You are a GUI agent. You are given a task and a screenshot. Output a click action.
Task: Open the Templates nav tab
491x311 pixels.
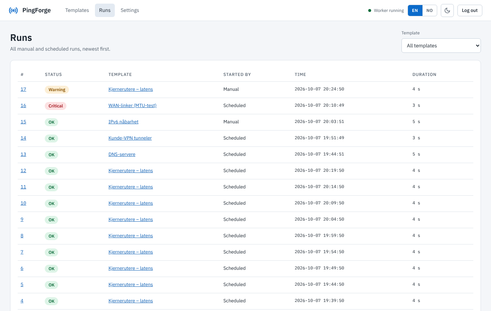tap(77, 10)
